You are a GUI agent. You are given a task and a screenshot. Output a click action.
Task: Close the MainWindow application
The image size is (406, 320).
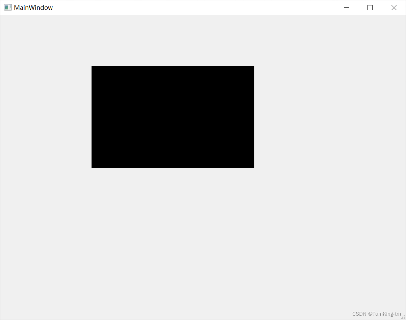[394, 7]
